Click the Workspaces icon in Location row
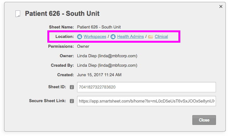The height and width of the screenshot is (136, 228). pos(80,37)
